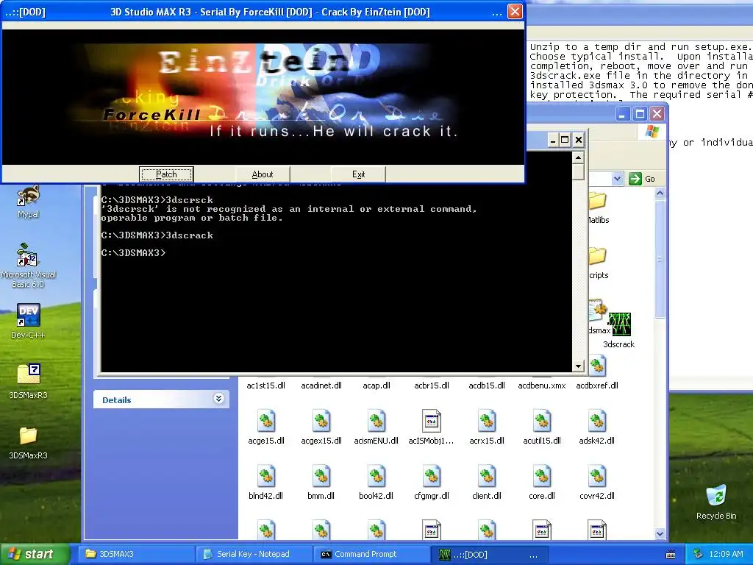753x565 pixels.
Task: Maximize the Explorer 3DSMAX3 window
Action: coord(640,114)
